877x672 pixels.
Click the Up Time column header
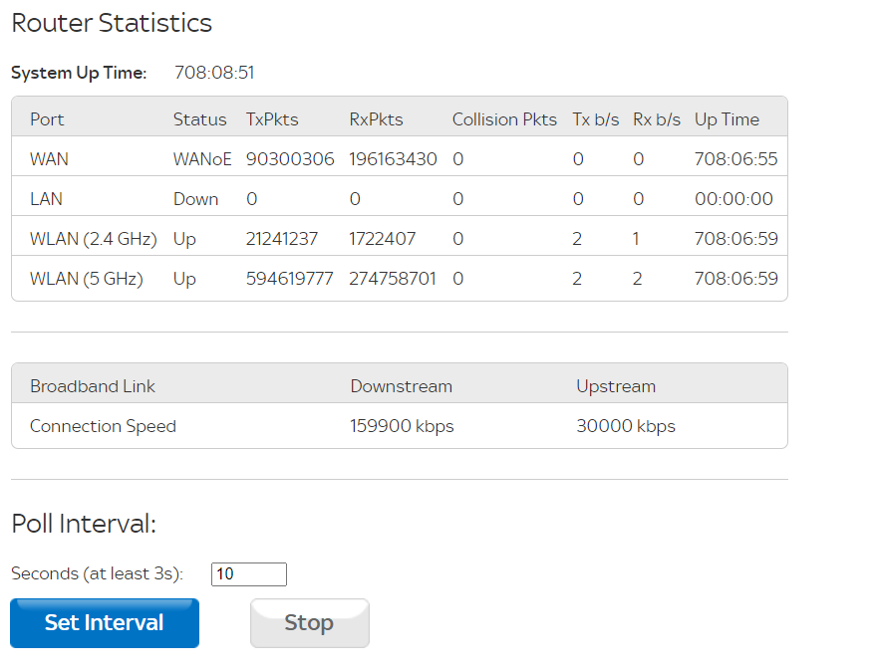[x=727, y=119]
